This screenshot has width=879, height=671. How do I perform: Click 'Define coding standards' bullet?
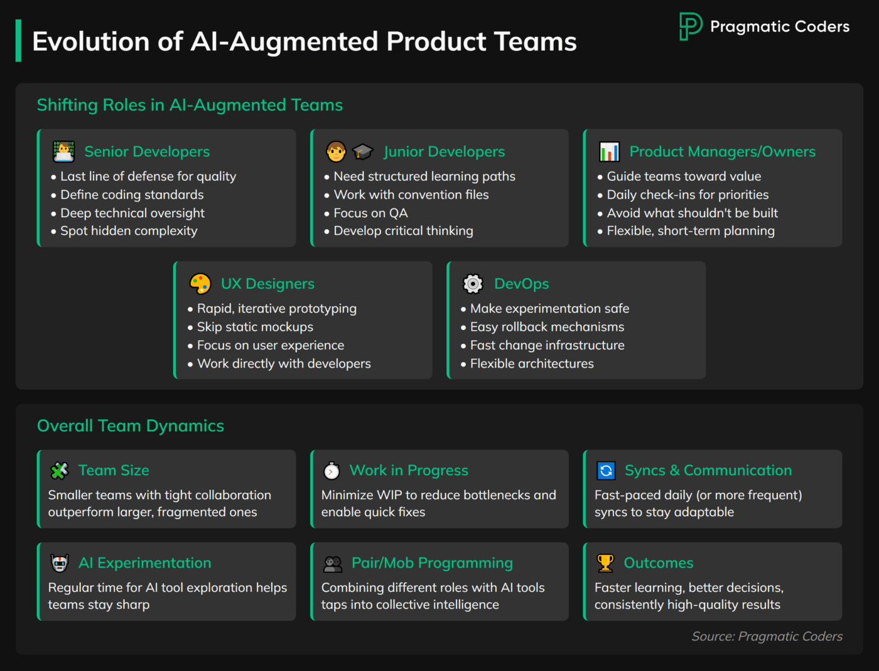coord(132,195)
